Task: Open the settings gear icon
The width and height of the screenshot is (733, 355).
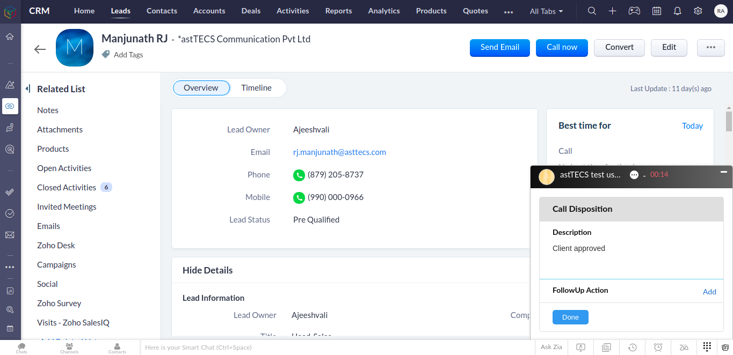Action: pos(698,11)
